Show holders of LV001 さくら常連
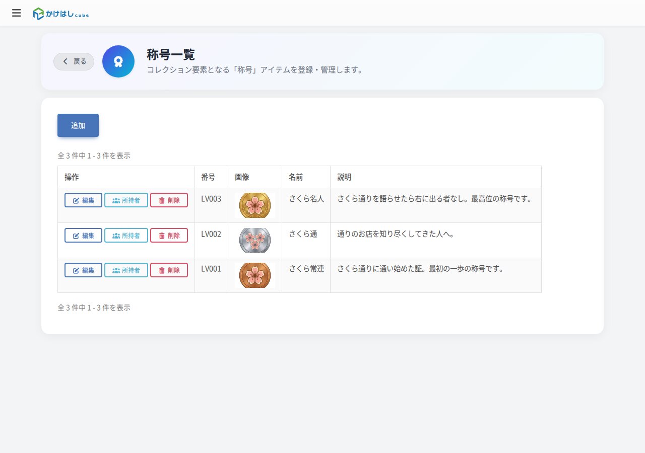Screen dimensions: 645x453 126,270
